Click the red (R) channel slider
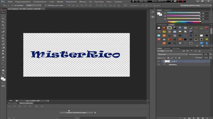The height and width of the screenshot is (119, 213). (183, 13)
